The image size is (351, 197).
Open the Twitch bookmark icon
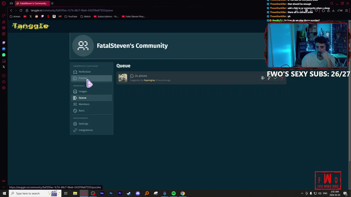point(42,16)
